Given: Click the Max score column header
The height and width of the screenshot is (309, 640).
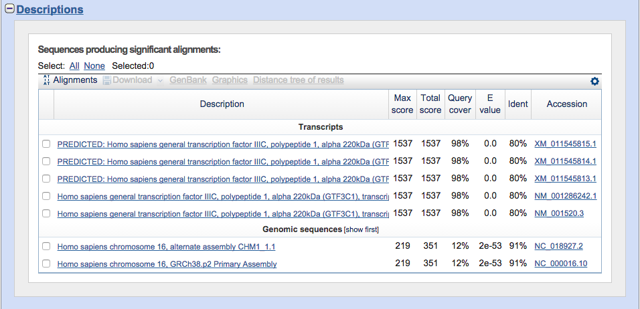Looking at the screenshot, I should click(x=402, y=104).
